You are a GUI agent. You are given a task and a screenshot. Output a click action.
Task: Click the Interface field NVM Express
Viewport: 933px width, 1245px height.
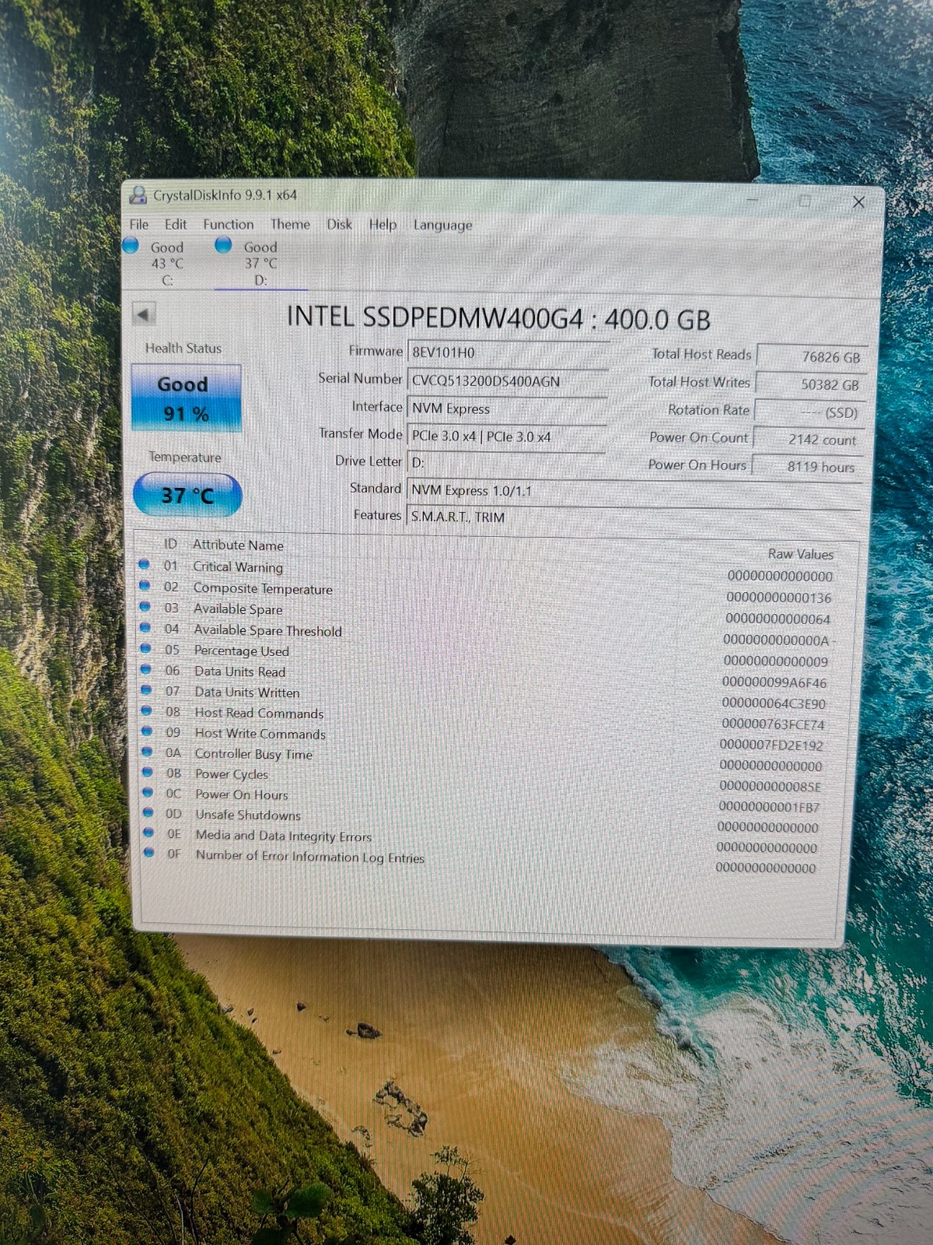[x=507, y=409]
